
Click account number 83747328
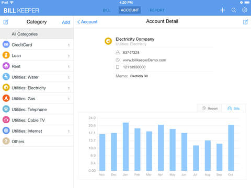point(131,53)
